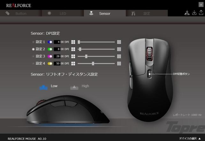205x141 pixels.
Task: Click the 設定 3 DPI slider handle
Action: pos(86,56)
